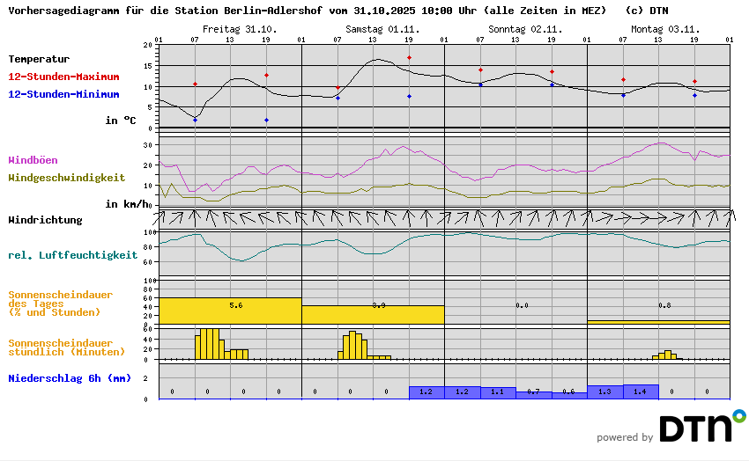749x461 pixels.
Task: Click the 5.6 daily sunshine bar for Friday
Action: coord(230,311)
